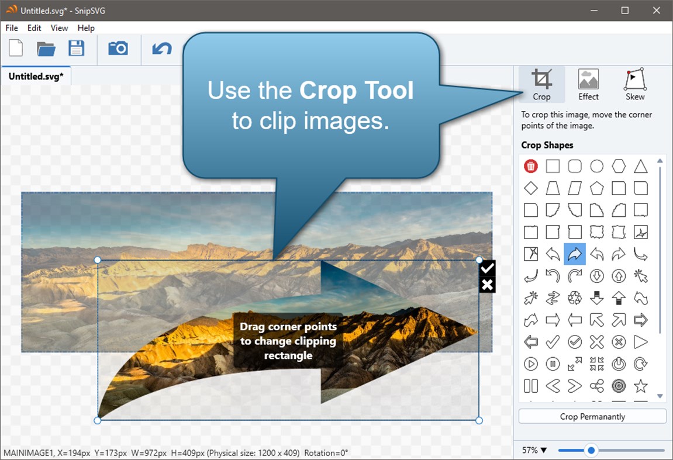Open an existing file

pyautogui.click(x=46, y=49)
